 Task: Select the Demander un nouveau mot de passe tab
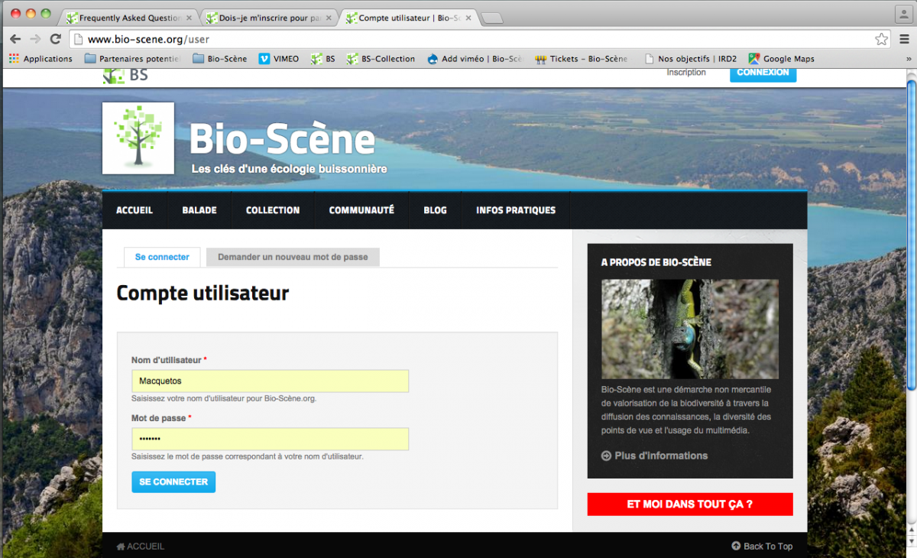click(293, 258)
